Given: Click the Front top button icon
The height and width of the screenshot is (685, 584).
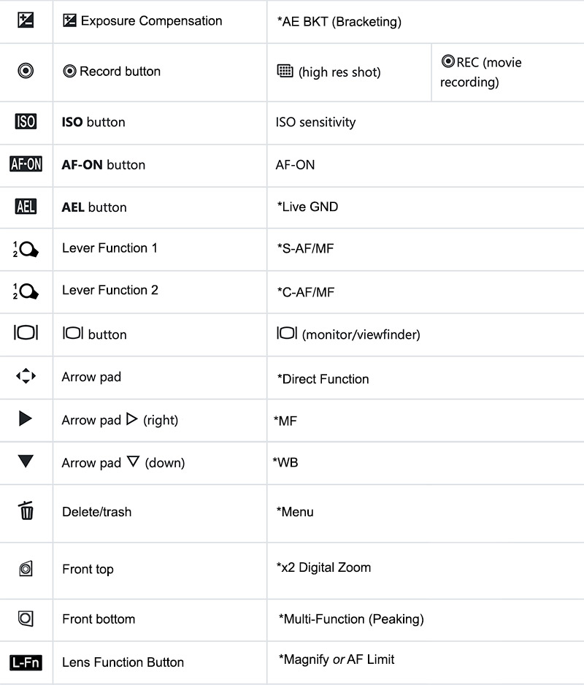Looking at the screenshot, I should pyautogui.click(x=26, y=568).
